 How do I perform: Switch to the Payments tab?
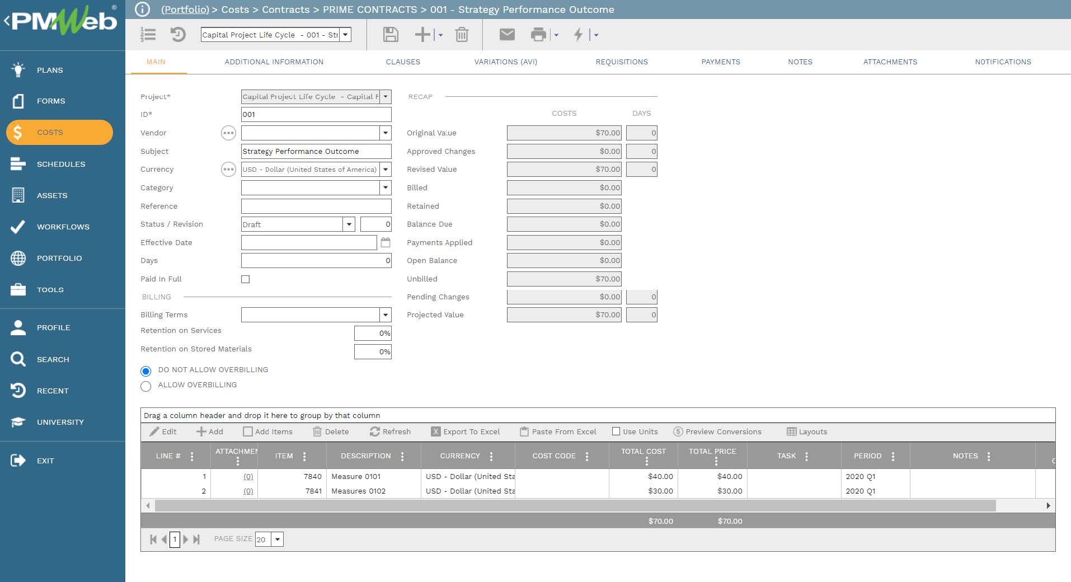[721, 62]
